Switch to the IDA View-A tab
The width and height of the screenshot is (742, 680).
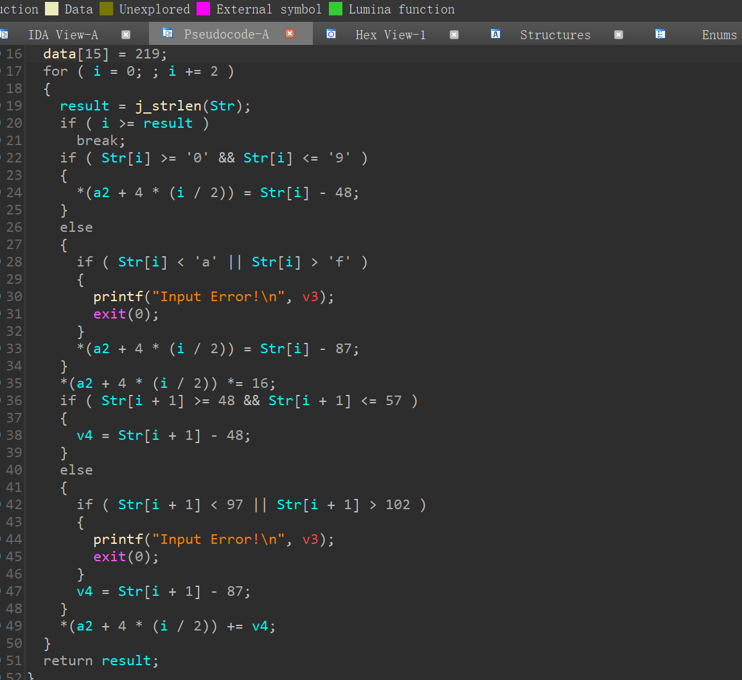point(63,35)
